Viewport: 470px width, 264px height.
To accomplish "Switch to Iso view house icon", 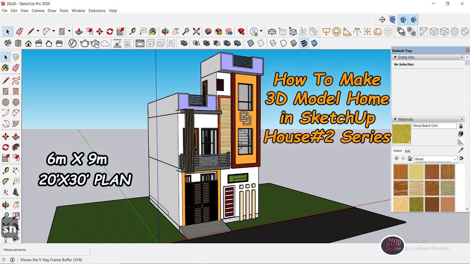I will click(x=8, y=44).
